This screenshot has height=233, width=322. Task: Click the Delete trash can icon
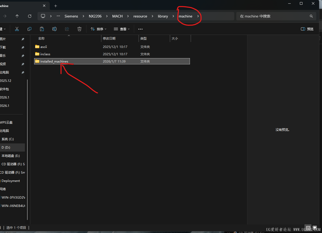79,29
